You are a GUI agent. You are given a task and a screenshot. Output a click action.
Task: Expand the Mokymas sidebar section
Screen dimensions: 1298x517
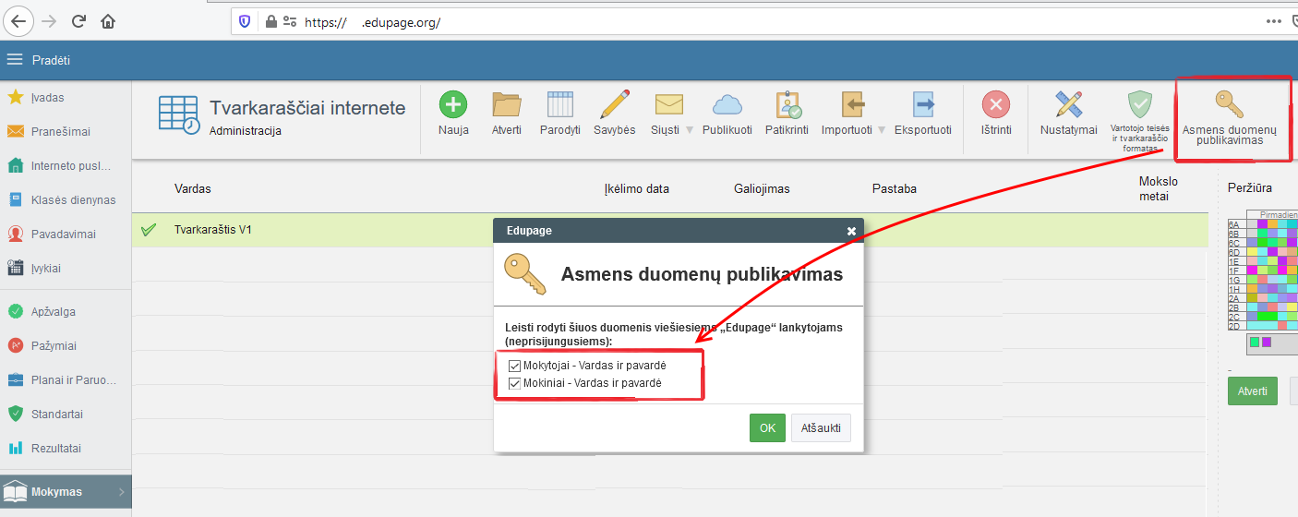click(66, 492)
